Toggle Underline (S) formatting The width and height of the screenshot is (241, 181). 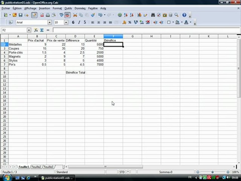click(85, 22)
